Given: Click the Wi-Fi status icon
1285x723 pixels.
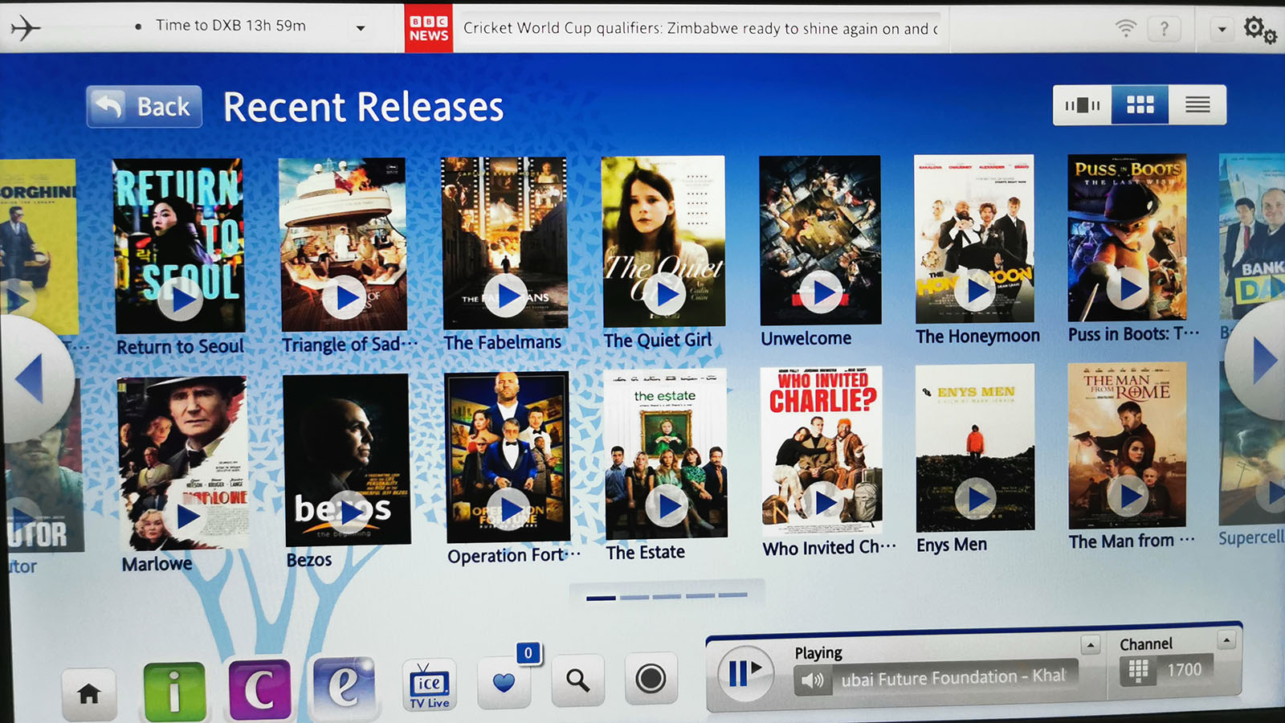Looking at the screenshot, I should pos(1126,28).
